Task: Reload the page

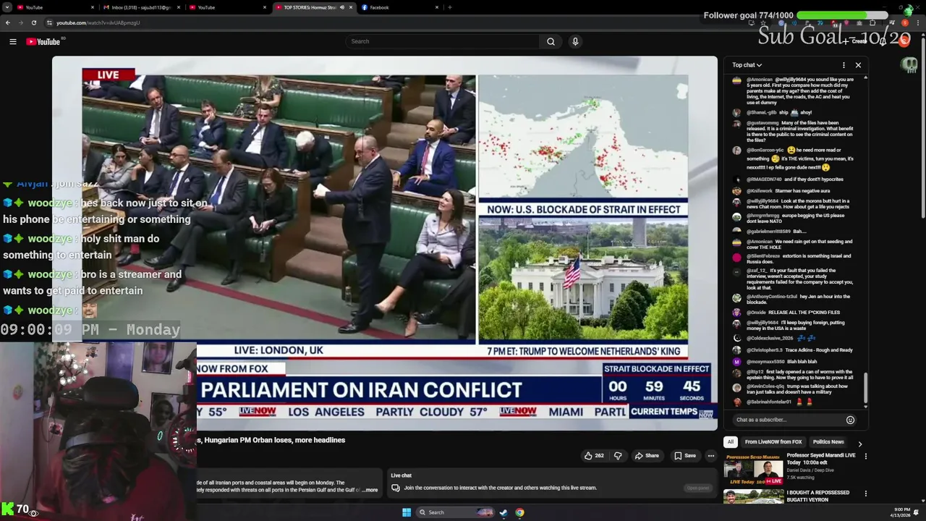Action: click(33, 22)
